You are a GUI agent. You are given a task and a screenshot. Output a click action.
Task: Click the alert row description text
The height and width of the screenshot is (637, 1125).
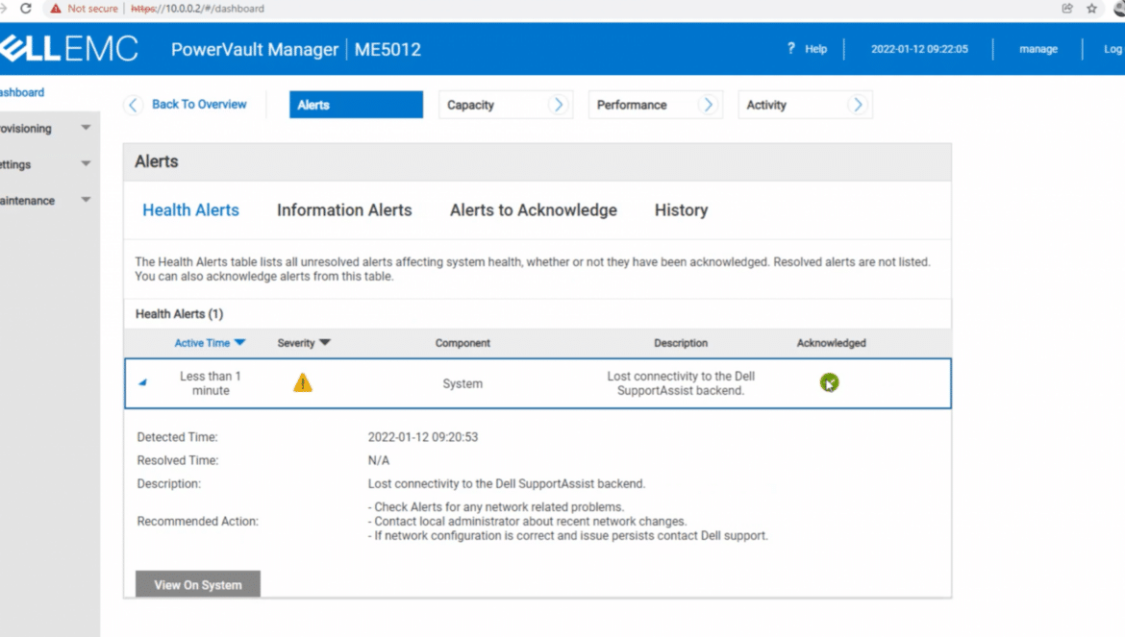(x=681, y=383)
